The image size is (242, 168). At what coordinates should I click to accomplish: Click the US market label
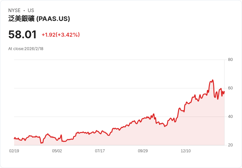click(31, 10)
